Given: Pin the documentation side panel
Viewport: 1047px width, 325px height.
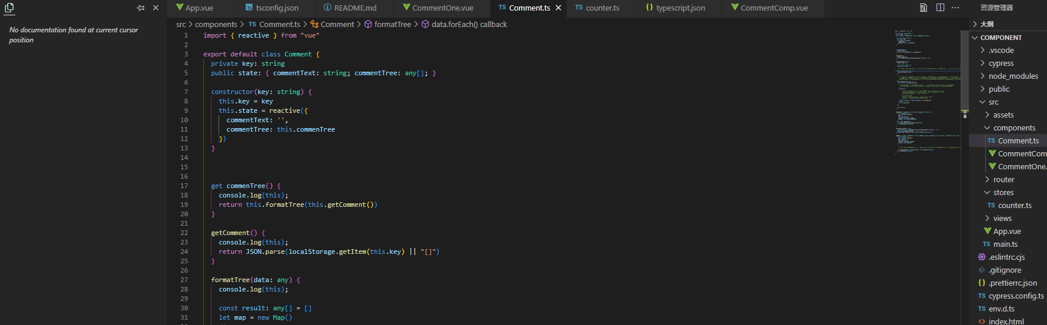Looking at the screenshot, I should point(140,8).
